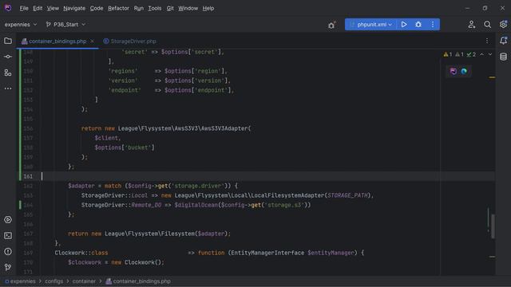Image resolution: width=511 pixels, height=287 pixels.
Task: Open the Window menu
Action: pos(188,8)
